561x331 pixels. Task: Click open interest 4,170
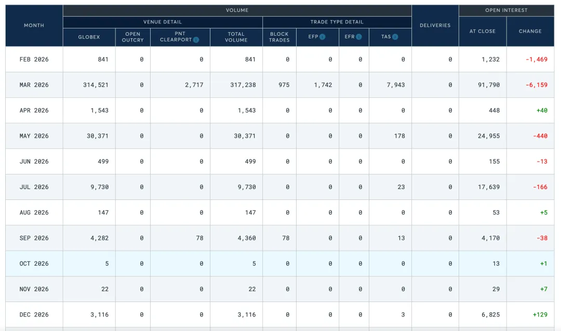coord(490,238)
